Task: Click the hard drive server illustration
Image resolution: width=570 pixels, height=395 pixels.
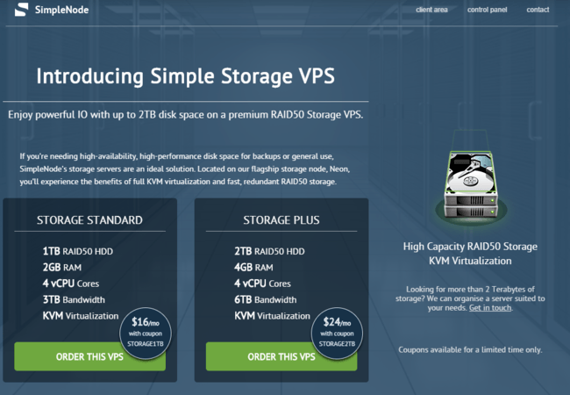Action: [x=471, y=184]
